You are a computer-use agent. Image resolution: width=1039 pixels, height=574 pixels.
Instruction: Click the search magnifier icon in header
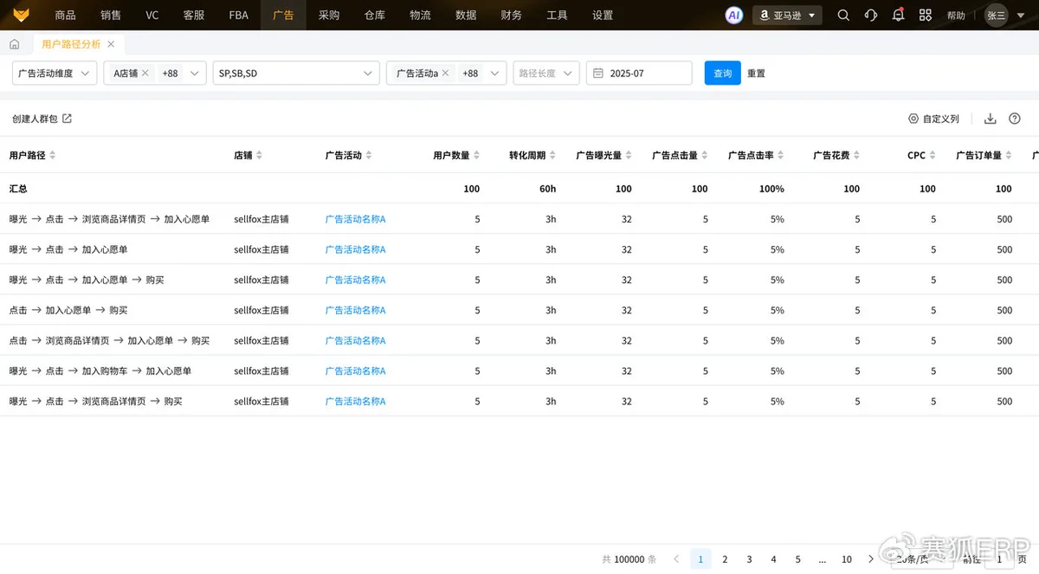pyautogui.click(x=843, y=15)
